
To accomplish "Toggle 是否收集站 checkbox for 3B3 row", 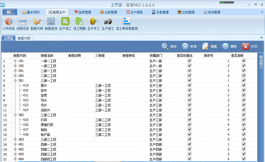I will coord(189,139).
